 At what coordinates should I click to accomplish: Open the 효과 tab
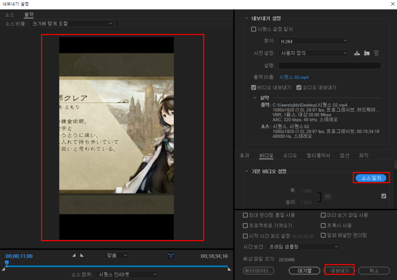pyautogui.click(x=244, y=156)
